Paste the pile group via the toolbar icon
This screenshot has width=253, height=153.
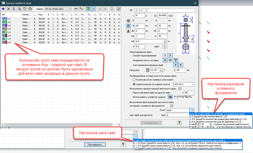[25, 9]
